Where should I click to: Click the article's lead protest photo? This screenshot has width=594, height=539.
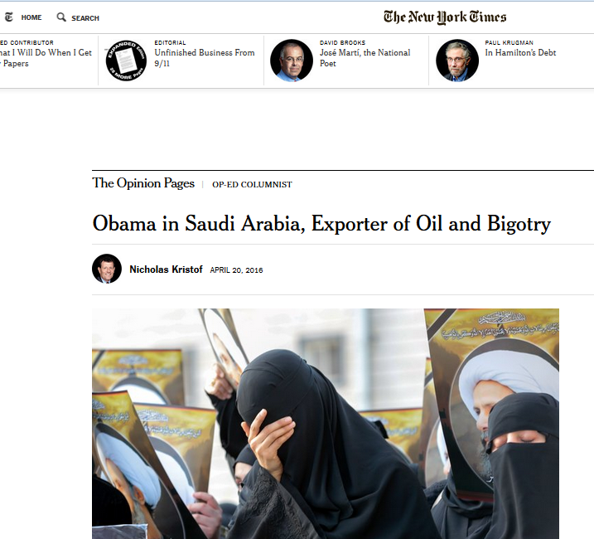[326, 424]
